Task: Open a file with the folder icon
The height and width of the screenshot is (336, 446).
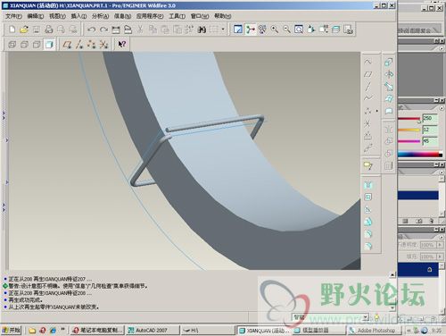Action: tap(24, 29)
